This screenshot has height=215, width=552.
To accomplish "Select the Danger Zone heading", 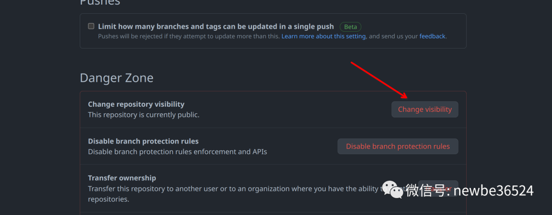I will 117,78.
